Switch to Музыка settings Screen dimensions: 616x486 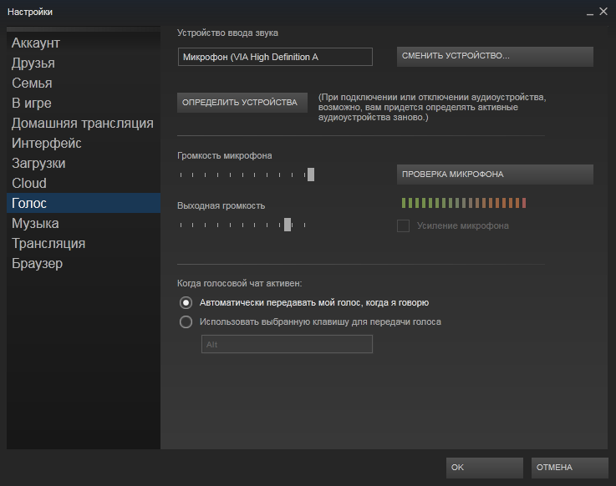point(35,223)
